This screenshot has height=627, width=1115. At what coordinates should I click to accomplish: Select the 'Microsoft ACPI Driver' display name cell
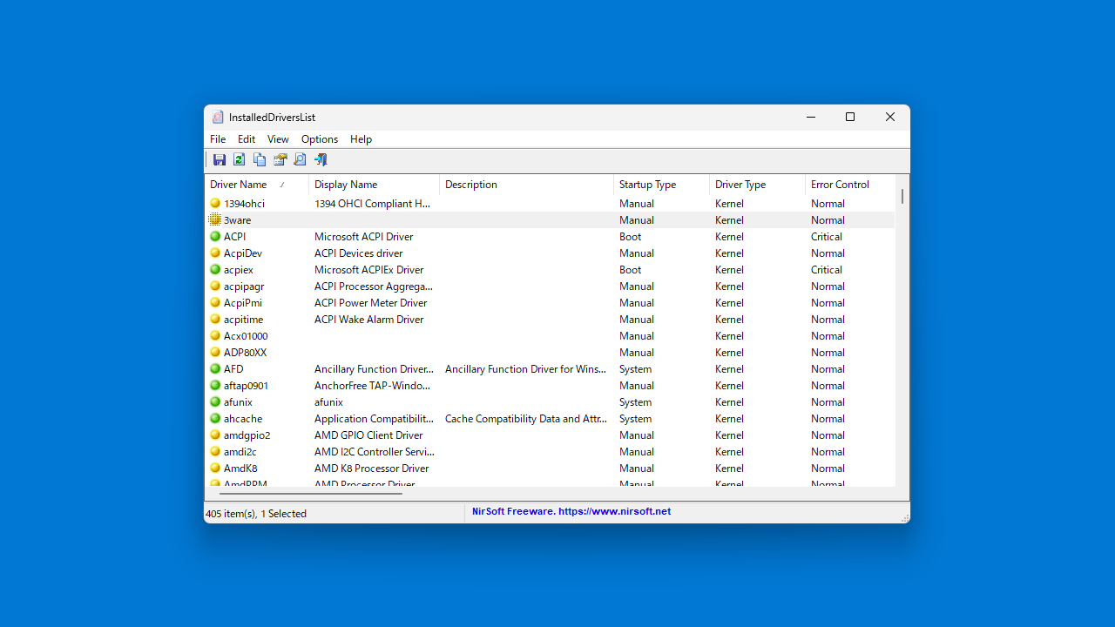[363, 236]
